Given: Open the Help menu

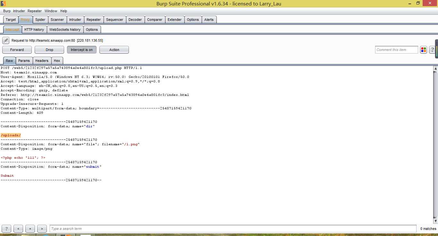Looking at the screenshot, I should pos(64,11).
